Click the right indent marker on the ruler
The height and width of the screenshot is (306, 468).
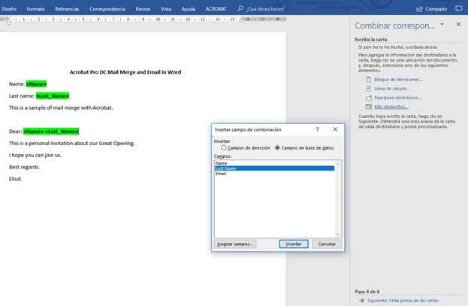(241, 20)
